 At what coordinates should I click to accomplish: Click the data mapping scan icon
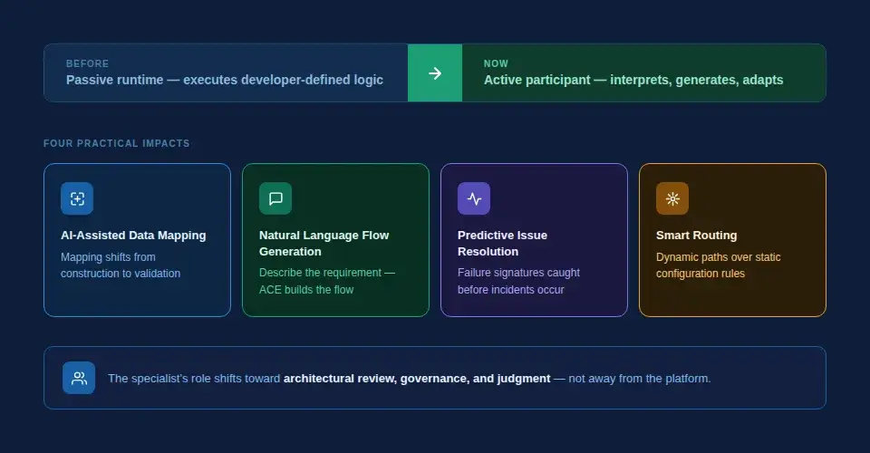point(77,198)
